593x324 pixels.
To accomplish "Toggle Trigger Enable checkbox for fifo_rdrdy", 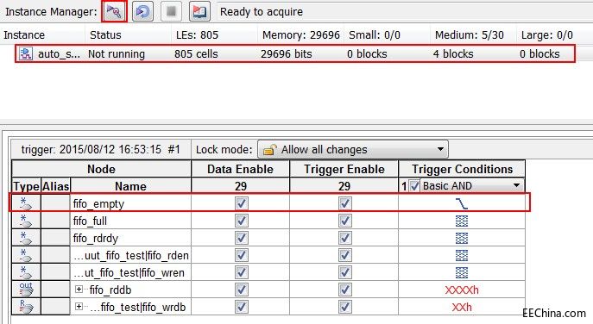I will [x=344, y=239].
